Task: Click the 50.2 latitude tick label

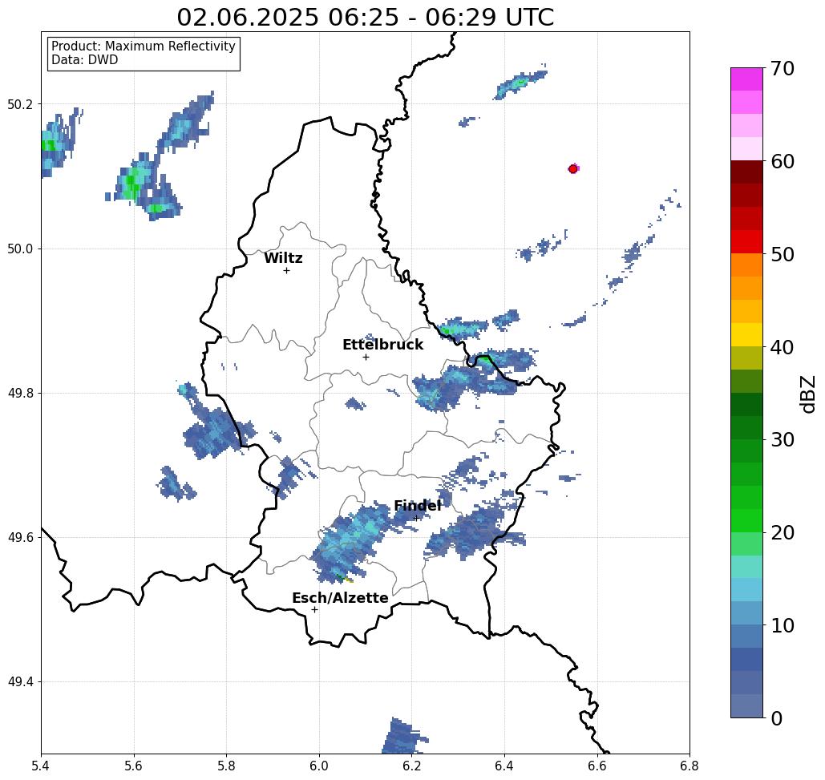Action: pyautogui.click(x=20, y=104)
